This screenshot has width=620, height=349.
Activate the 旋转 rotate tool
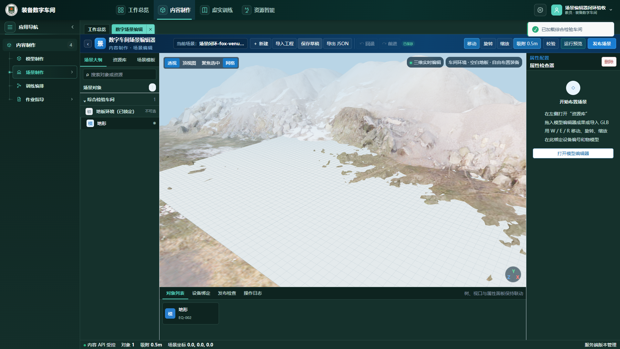tap(488, 44)
